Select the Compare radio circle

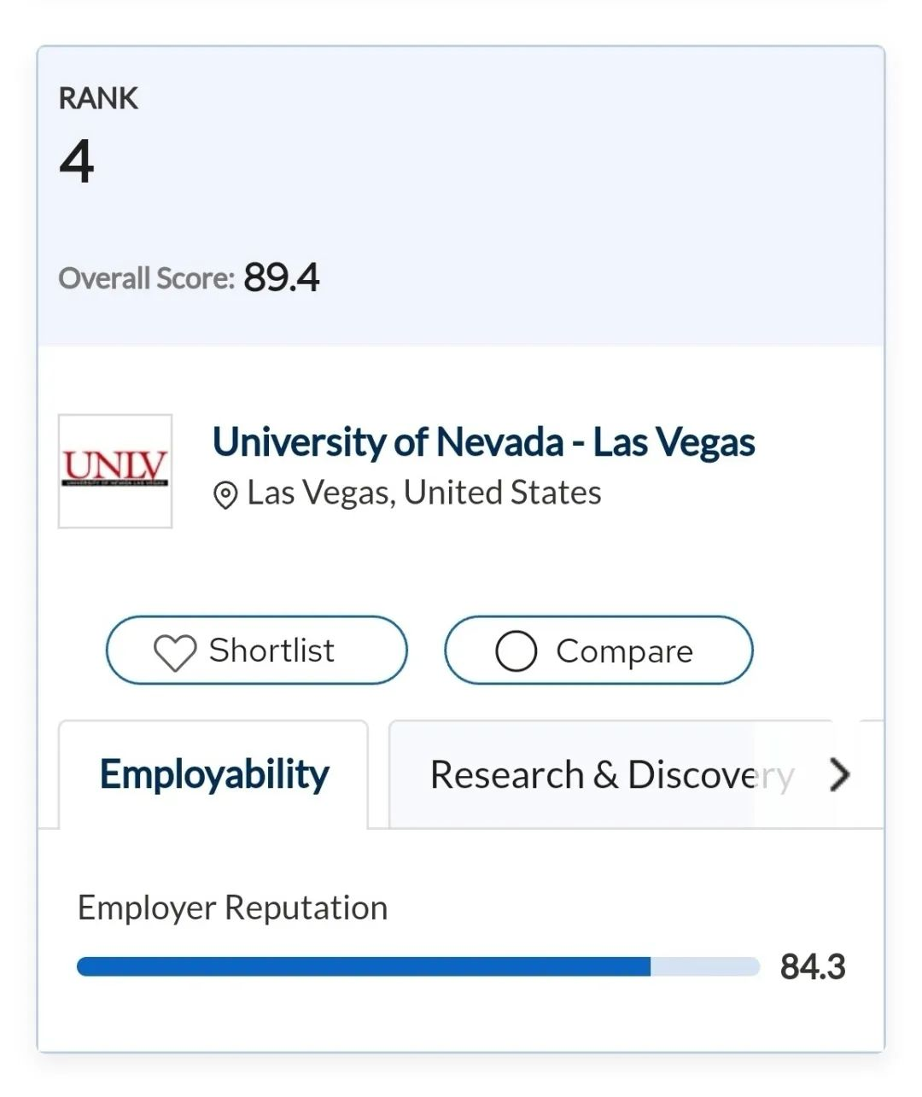click(x=516, y=651)
